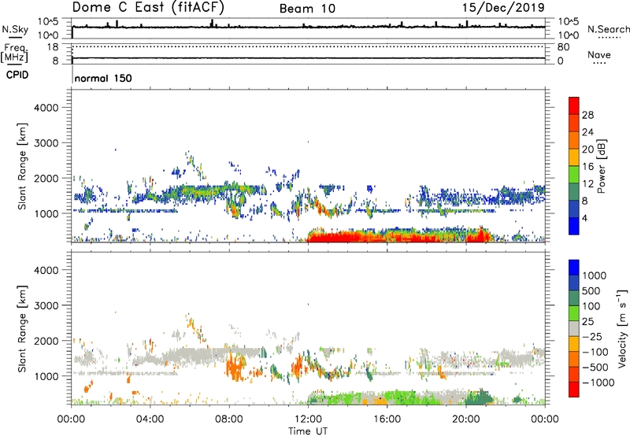Pick the light green 25–100 Velocity segment

574,313
